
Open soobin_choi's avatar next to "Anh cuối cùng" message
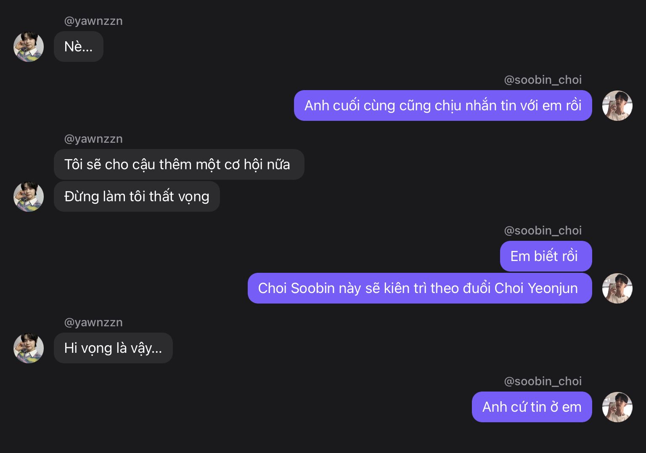(617, 106)
